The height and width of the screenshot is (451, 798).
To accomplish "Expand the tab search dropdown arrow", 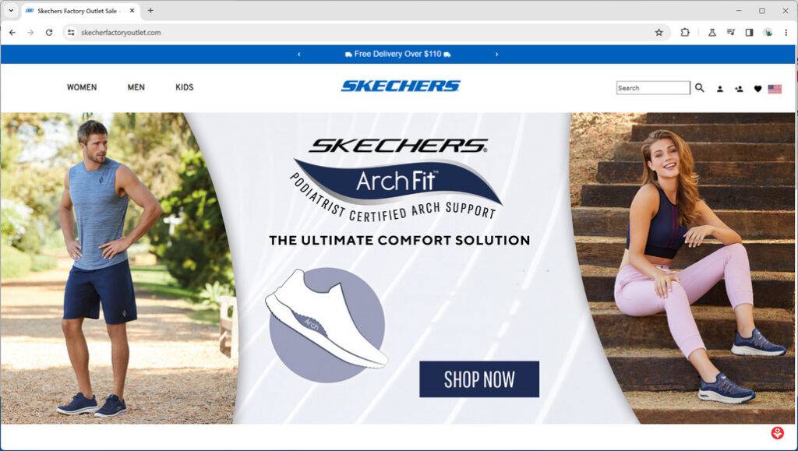I will tap(11, 10).
